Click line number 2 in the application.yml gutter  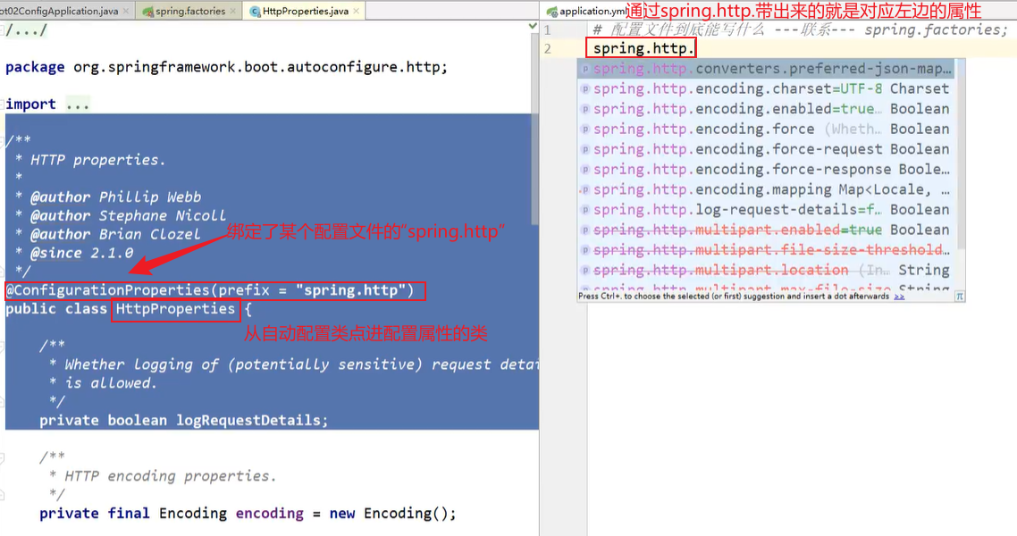(548, 46)
